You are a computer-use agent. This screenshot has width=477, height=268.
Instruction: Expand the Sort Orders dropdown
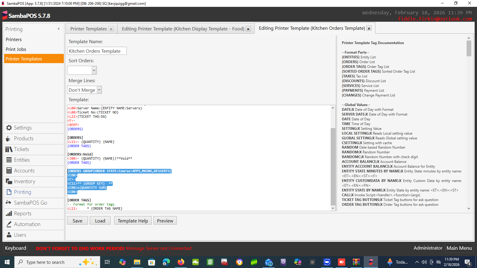pos(94,70)
